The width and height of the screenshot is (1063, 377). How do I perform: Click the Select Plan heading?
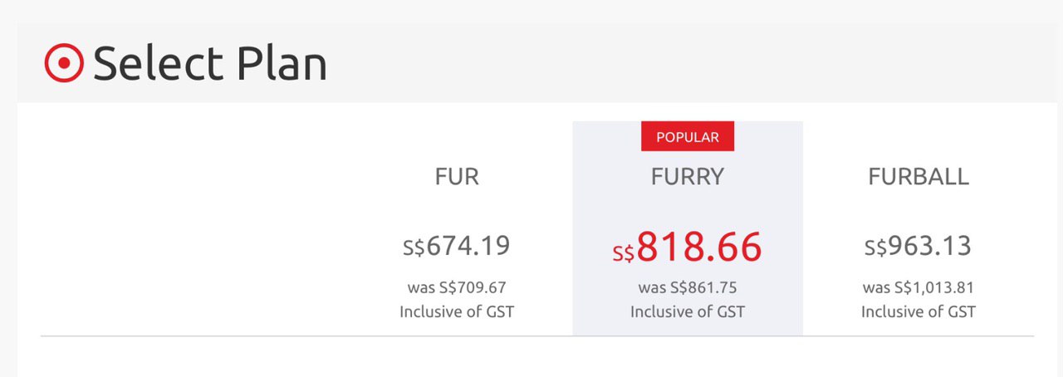point(209,64)
